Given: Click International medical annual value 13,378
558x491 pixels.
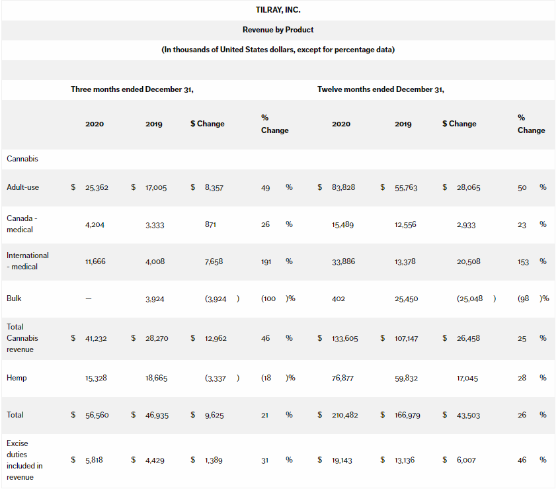Looking at the screenshot, I should pos(405,261).
